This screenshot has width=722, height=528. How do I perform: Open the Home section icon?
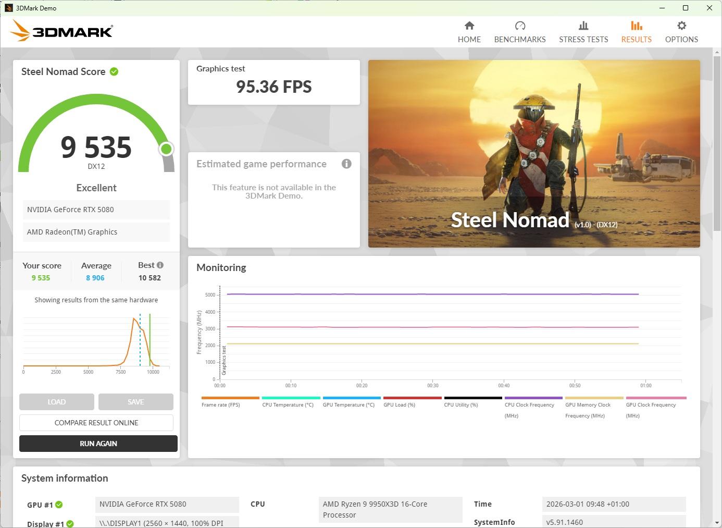tap(469, 26)
